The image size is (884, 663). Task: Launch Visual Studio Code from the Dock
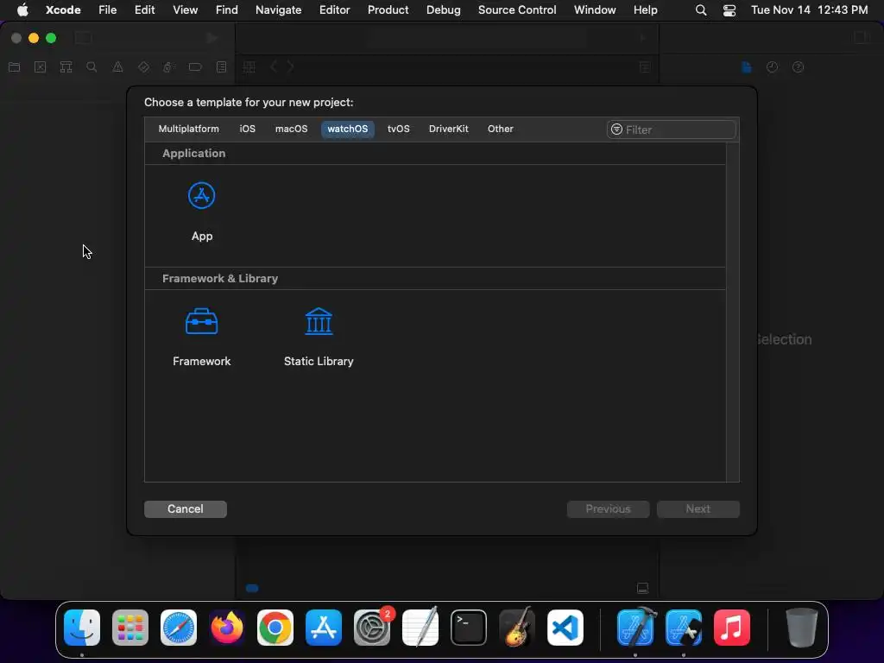click(565, 628)
